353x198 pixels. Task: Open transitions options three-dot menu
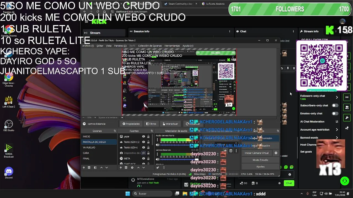tap(236, 151)
